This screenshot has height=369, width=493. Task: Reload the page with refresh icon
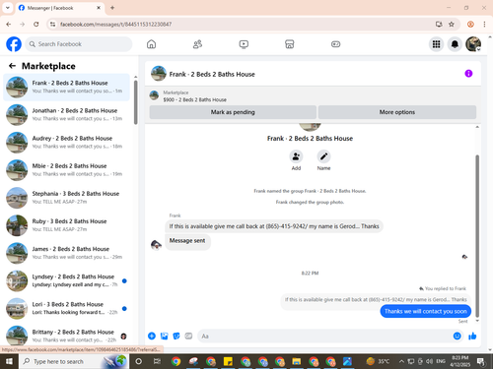[36, 25]
